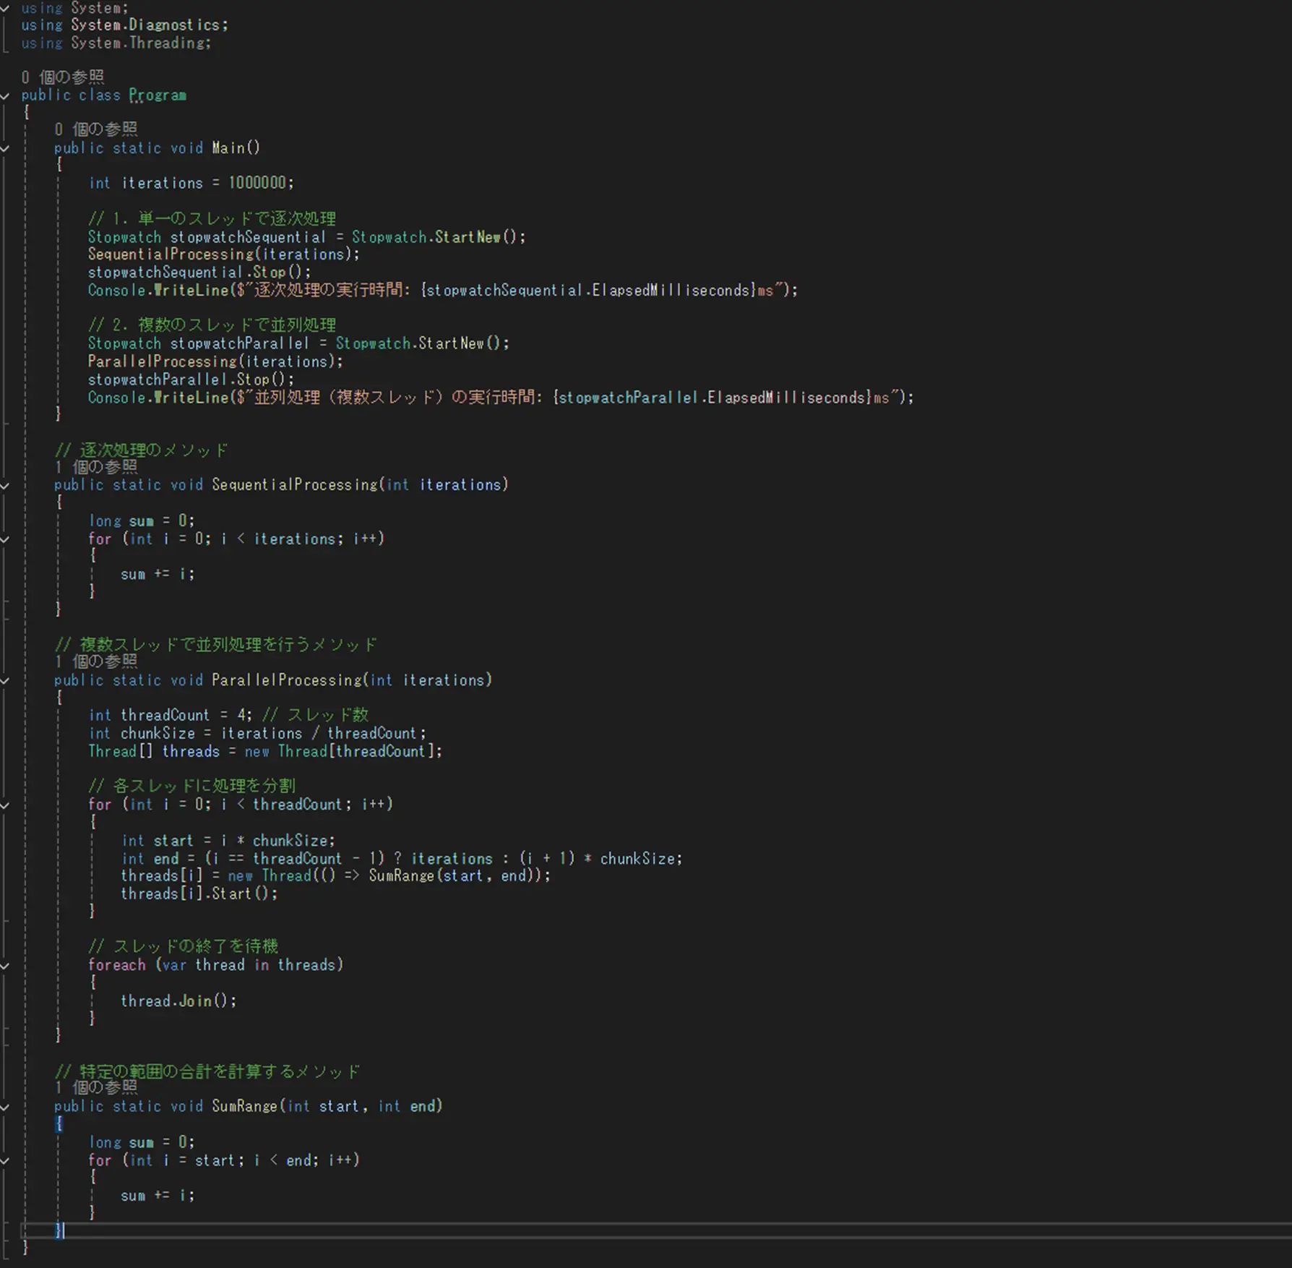This screenshot has width=1292, height=1268.
Task: Show references for SumRange method
Action: [95, 1087]
